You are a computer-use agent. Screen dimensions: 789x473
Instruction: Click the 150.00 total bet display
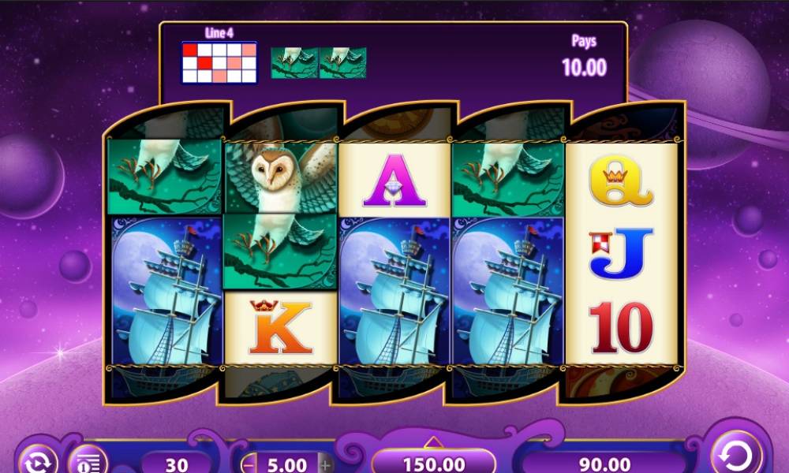pos(434,464)
